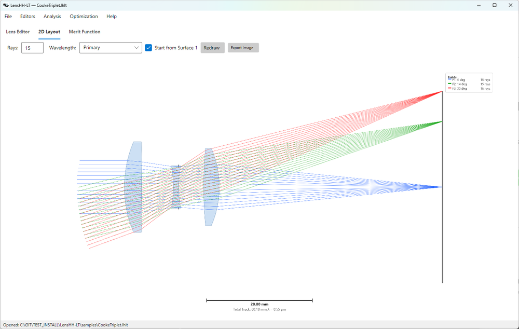The image size is (519, 329).
Task: Switch to the Lens Editor tab
Action: (x=18, y=32)
